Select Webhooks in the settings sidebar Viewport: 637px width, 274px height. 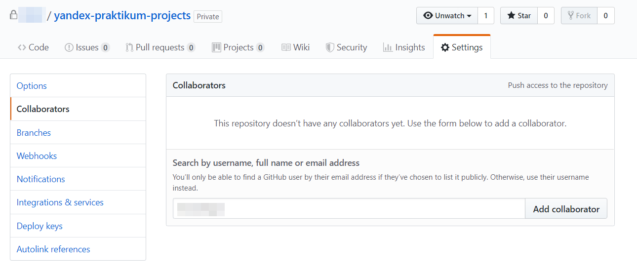[x=37, y=156]
